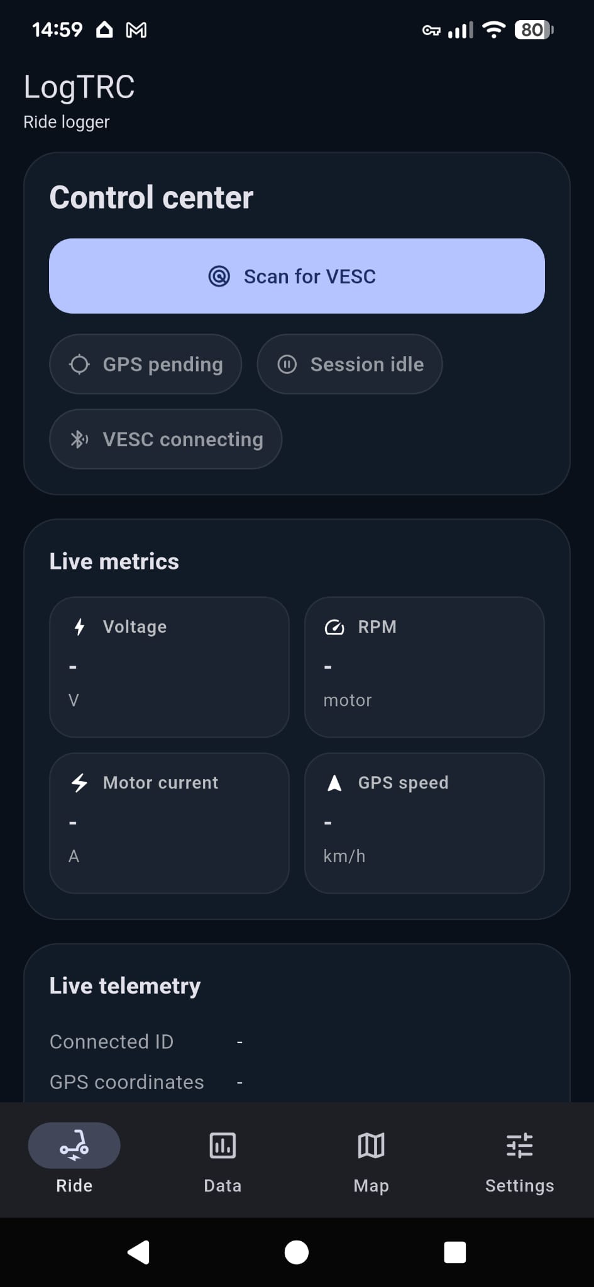Tap the LogTRC app title
This screenshot has width=594, height=1287.
click(79, 87)
